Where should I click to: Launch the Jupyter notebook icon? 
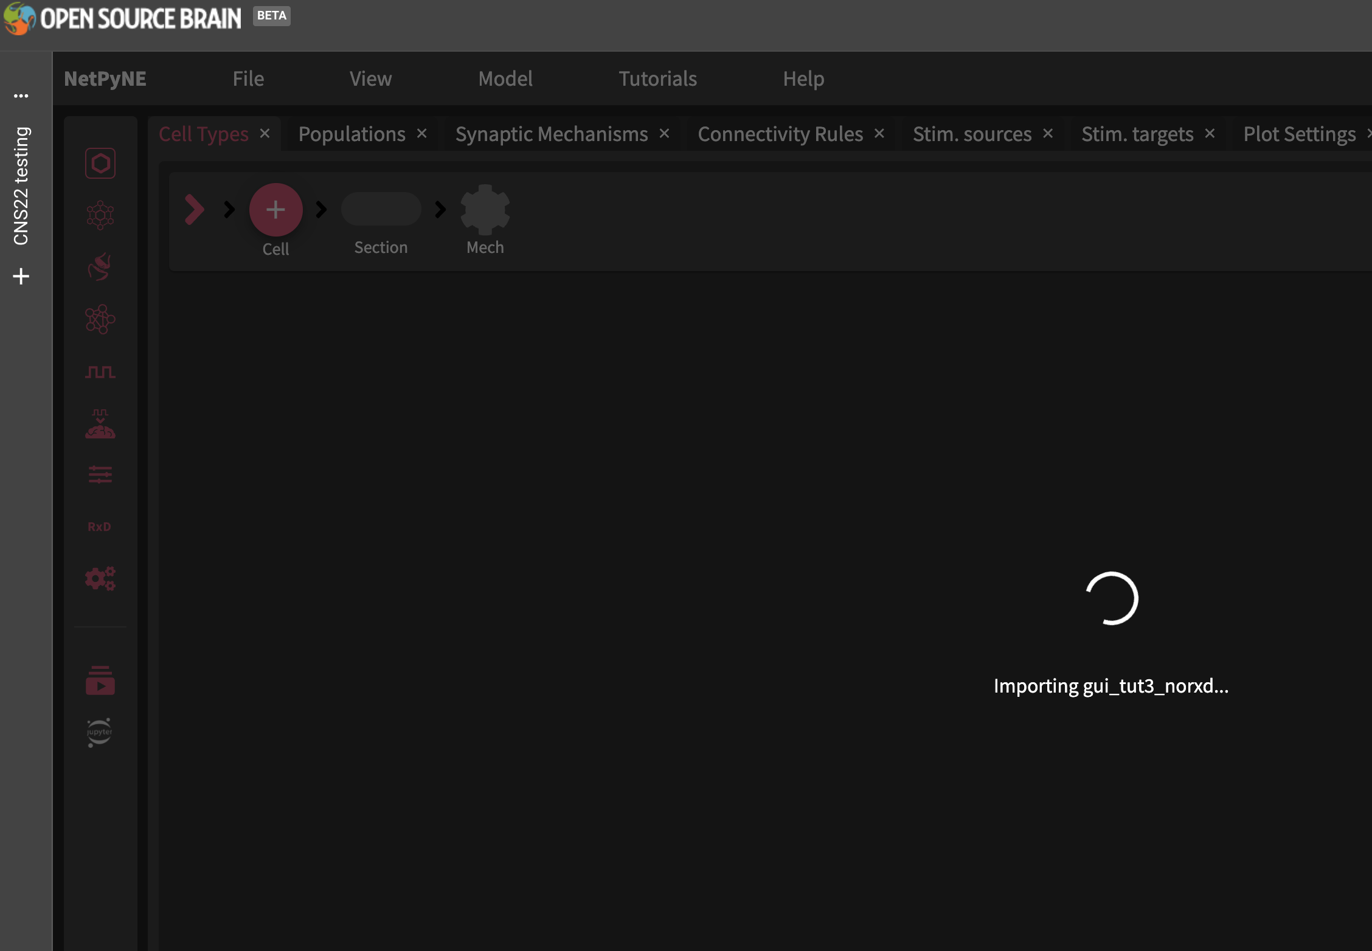[x=99, y=733]
